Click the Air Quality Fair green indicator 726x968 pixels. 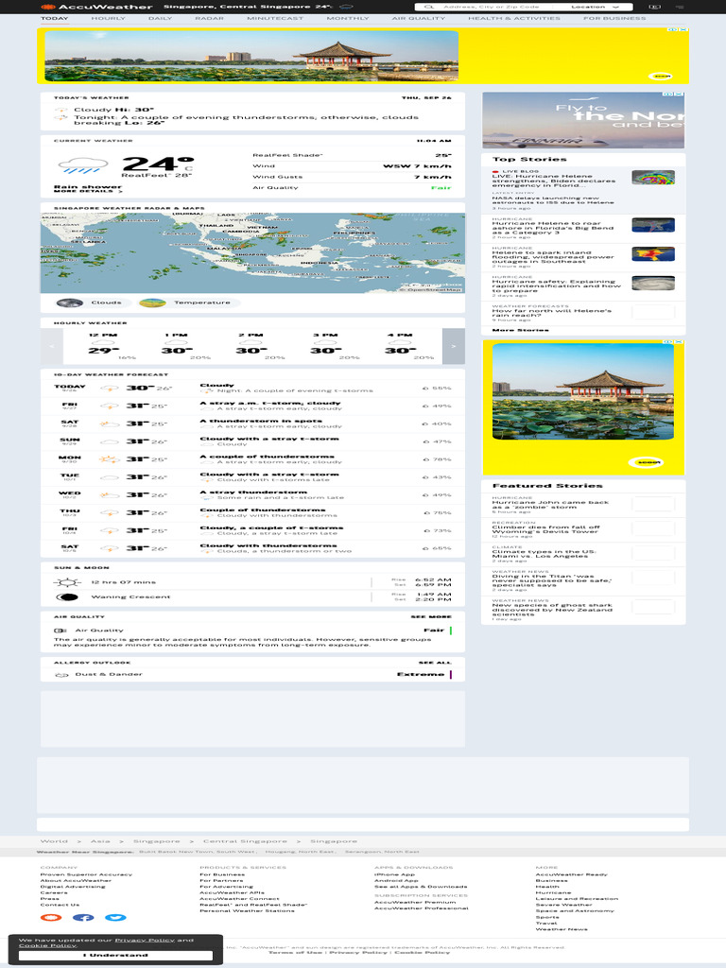[451, 631]
